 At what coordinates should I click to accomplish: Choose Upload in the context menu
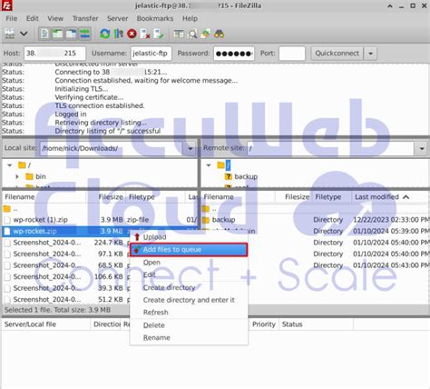pyautogui.click(x=189, y=237)
